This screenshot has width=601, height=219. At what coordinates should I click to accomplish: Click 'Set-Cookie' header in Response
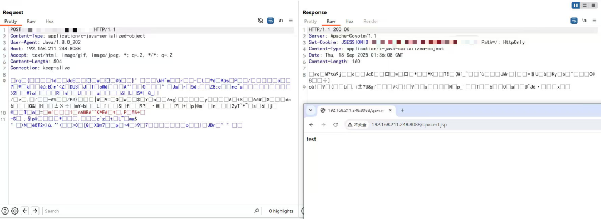(323, 43)
